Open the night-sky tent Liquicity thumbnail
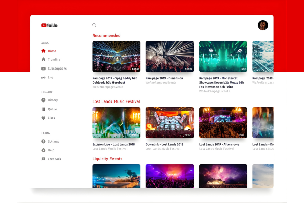Screen dimensions: 304x203 pos(223,176)
